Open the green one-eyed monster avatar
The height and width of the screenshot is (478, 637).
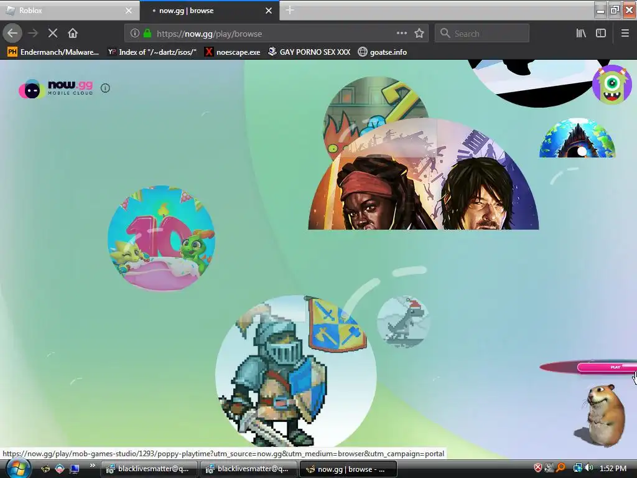coord(612,85)
